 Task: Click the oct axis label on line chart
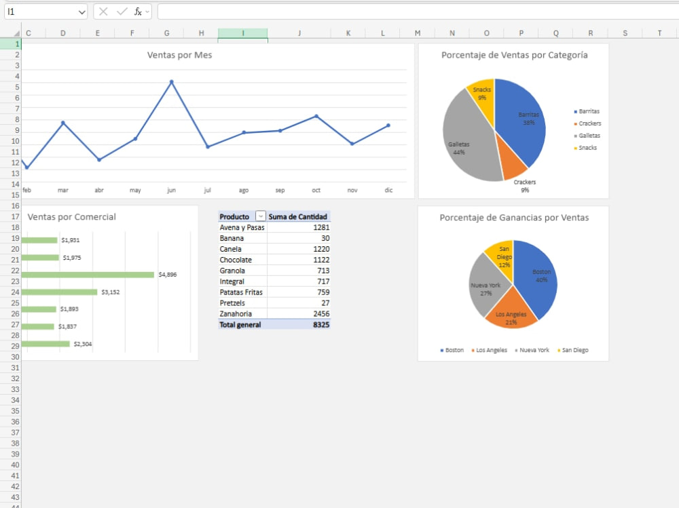tap(316, 190)
